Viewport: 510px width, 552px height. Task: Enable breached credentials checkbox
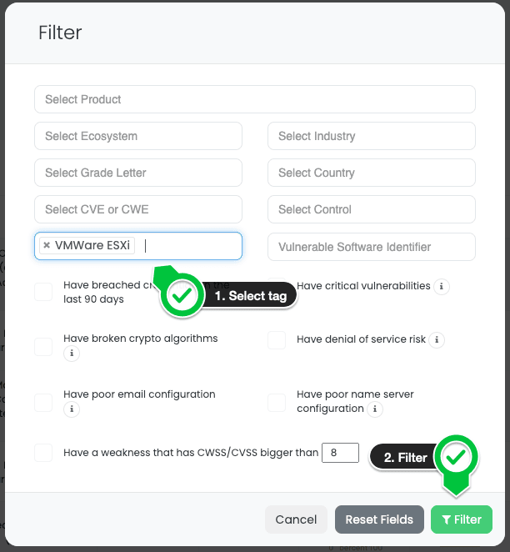43,292
